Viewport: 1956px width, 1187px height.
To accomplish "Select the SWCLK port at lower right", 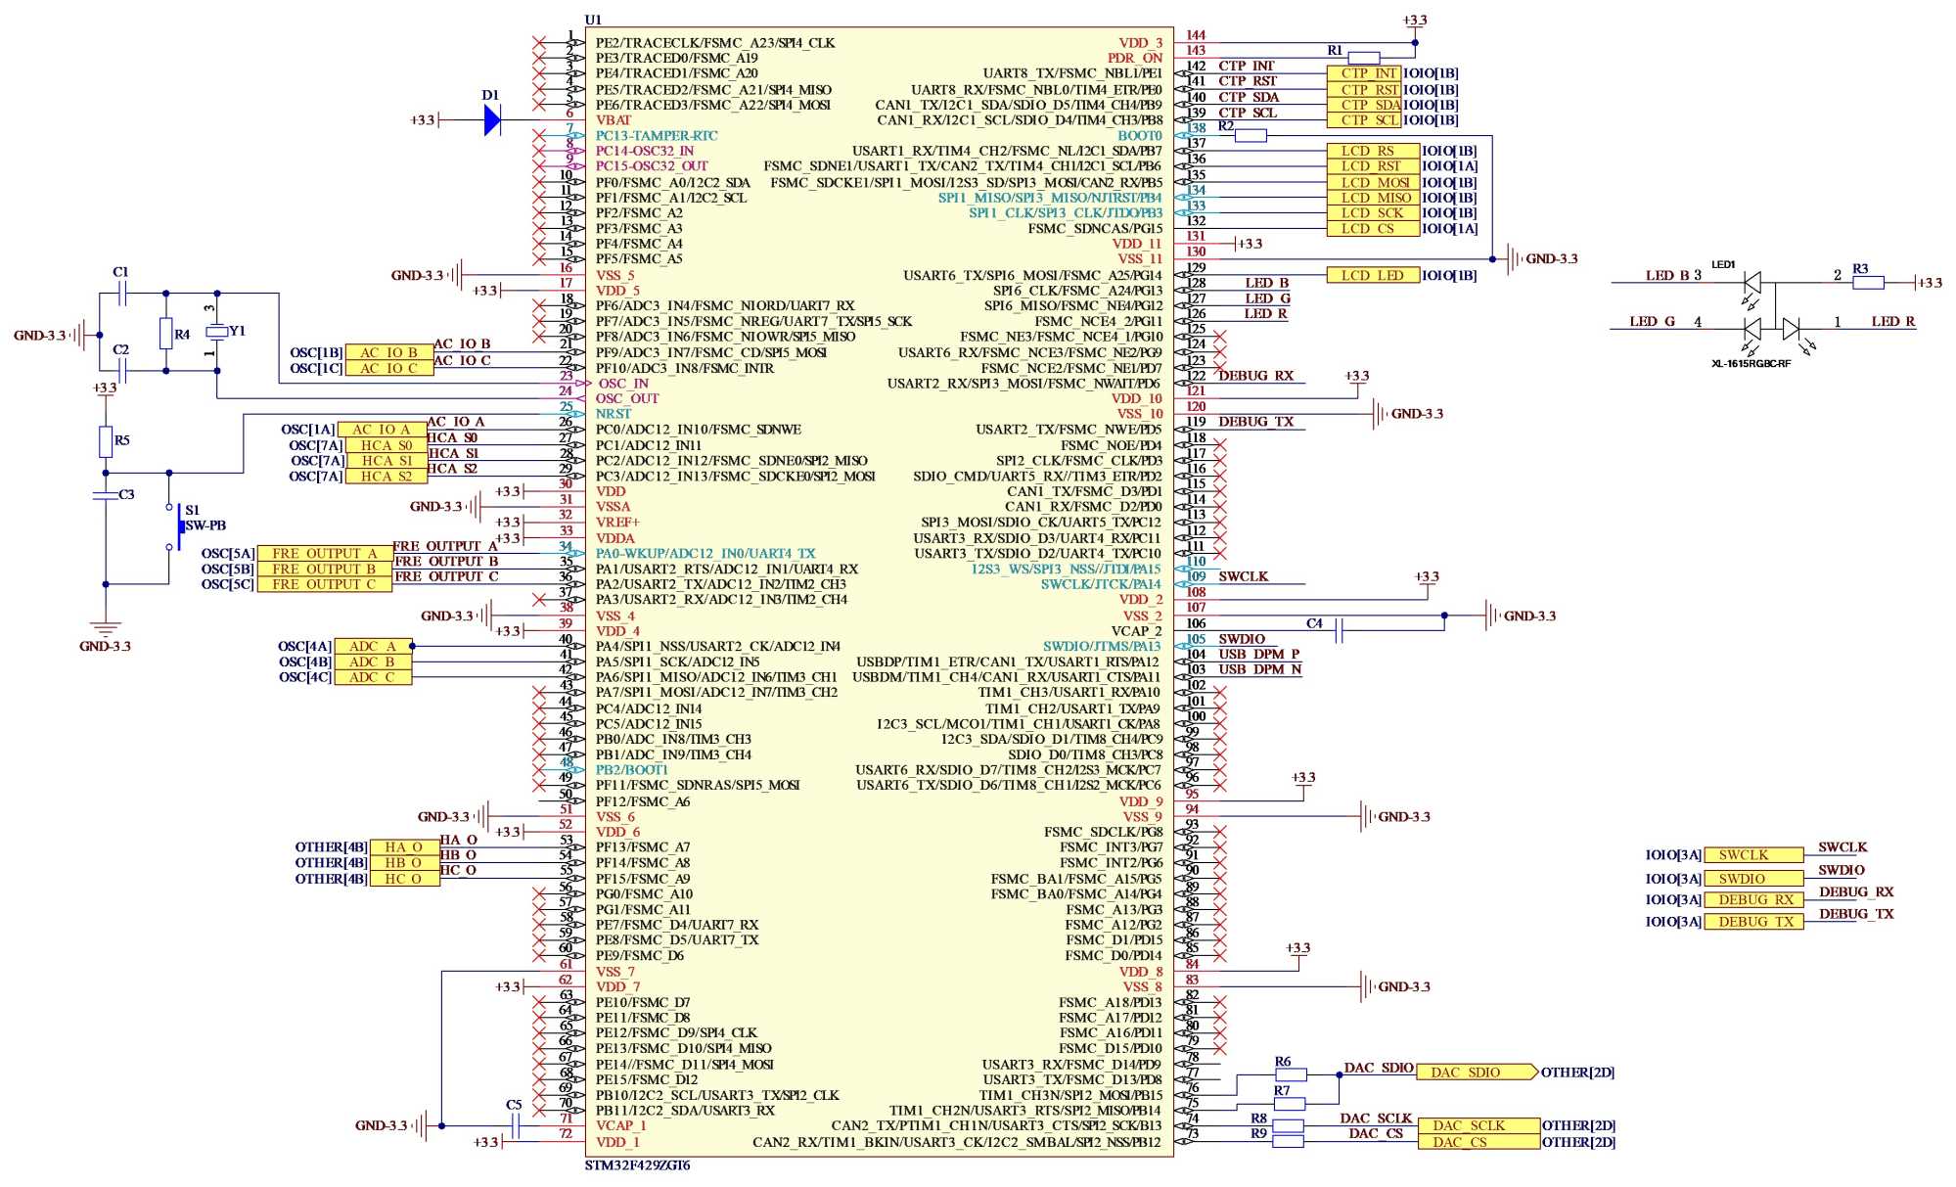I will 1752,855.
